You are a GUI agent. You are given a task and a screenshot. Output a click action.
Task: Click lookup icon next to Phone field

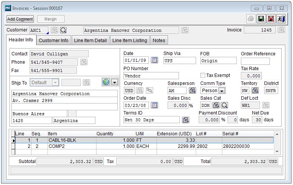pos(84,62)
